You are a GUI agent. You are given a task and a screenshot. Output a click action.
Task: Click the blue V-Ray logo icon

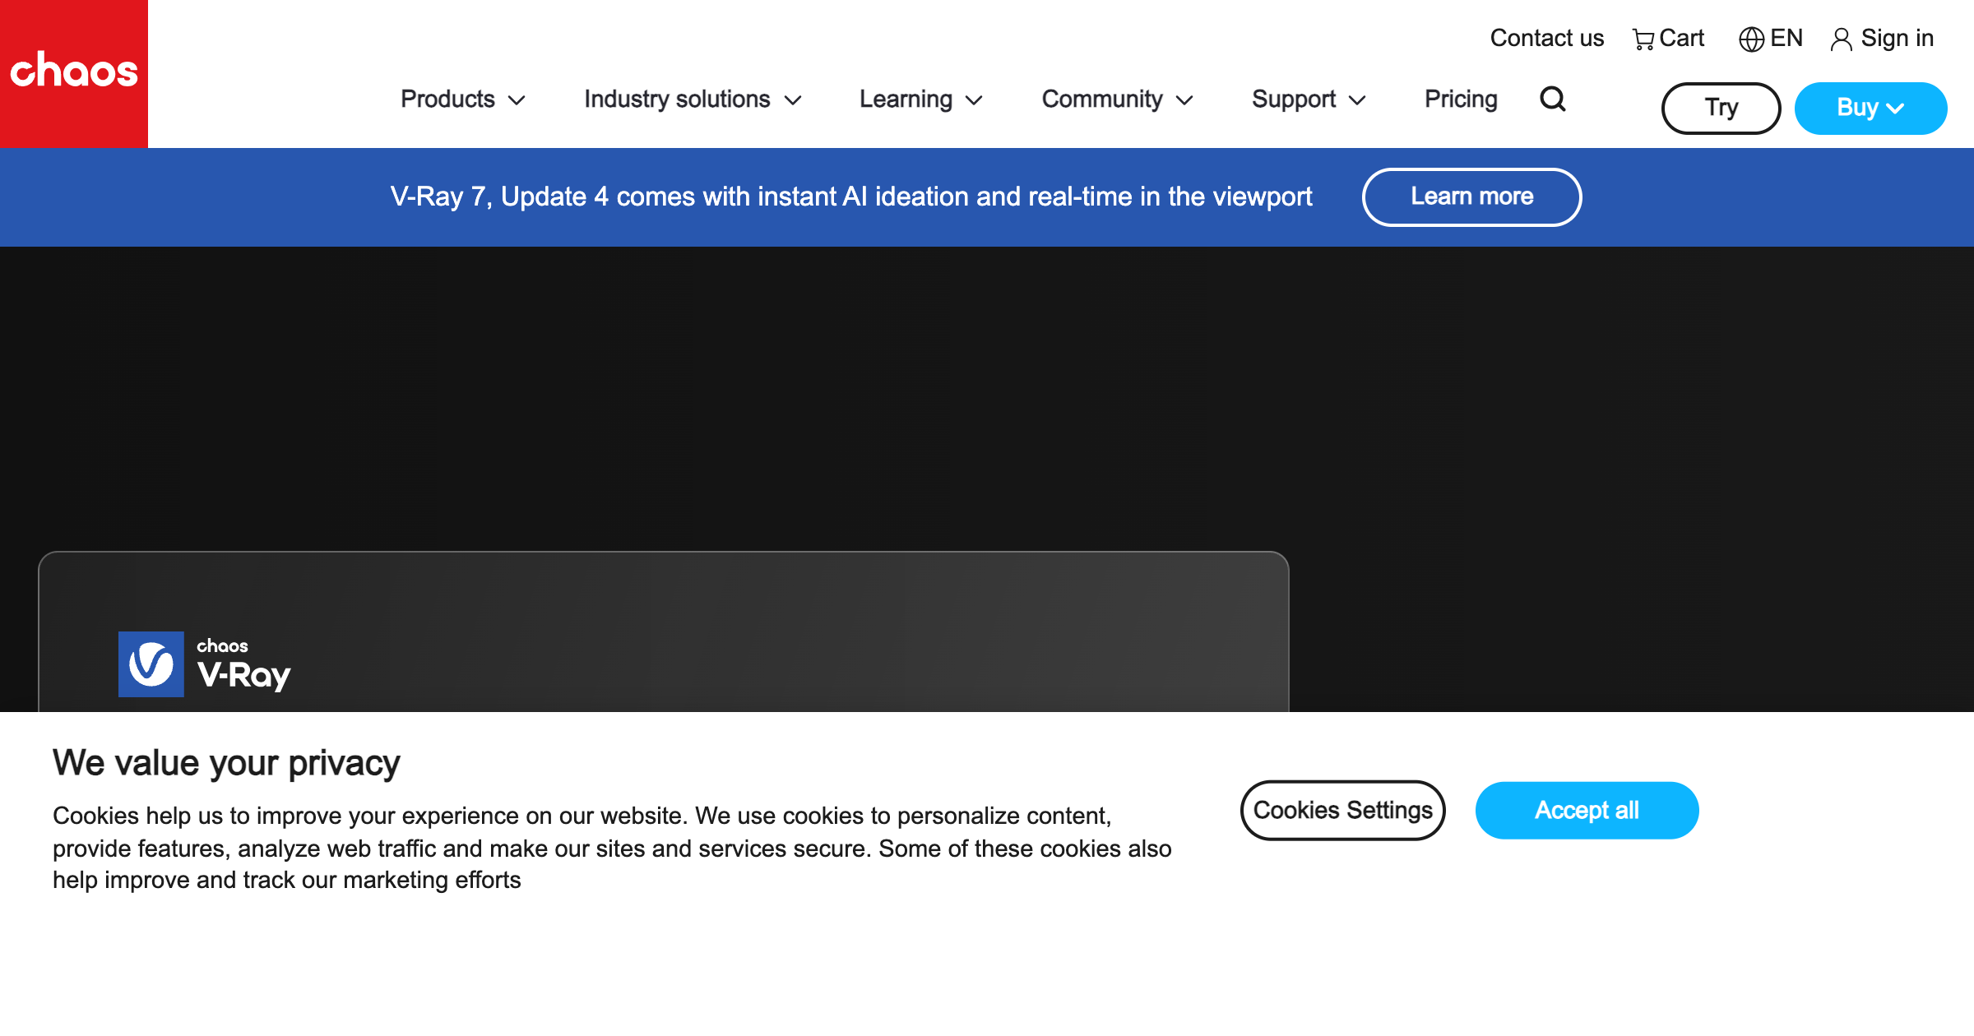pyautogui.click(x=151, y=664)
